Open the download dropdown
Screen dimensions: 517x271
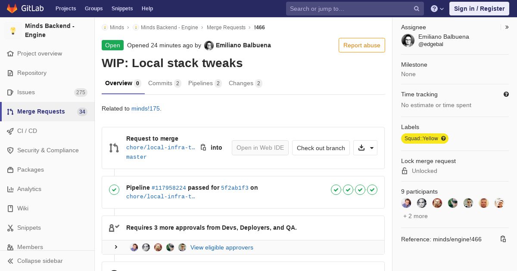pos(365,148)
